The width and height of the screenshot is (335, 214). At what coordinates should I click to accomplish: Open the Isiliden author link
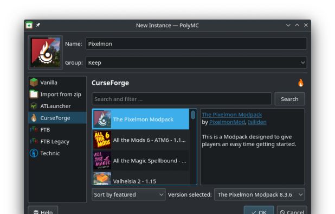point(257,122)
